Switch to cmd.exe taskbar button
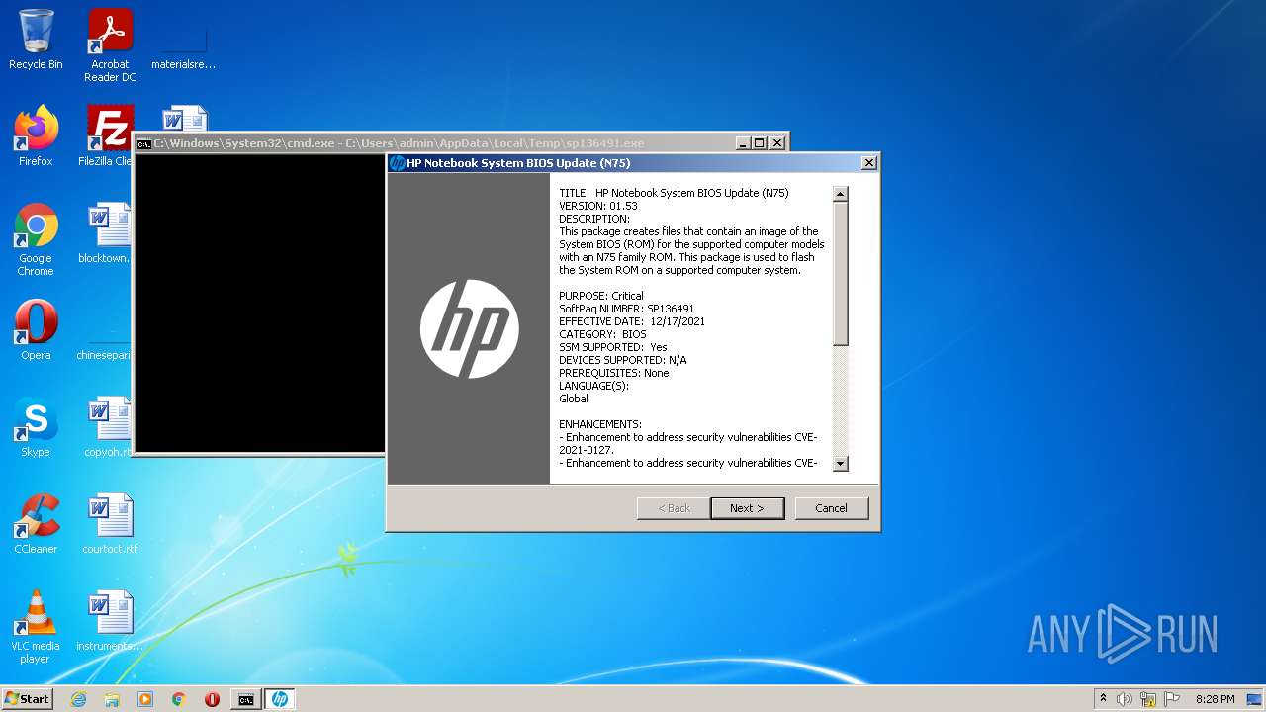This screenshot has width=1266, height=712. coord(245,699)
